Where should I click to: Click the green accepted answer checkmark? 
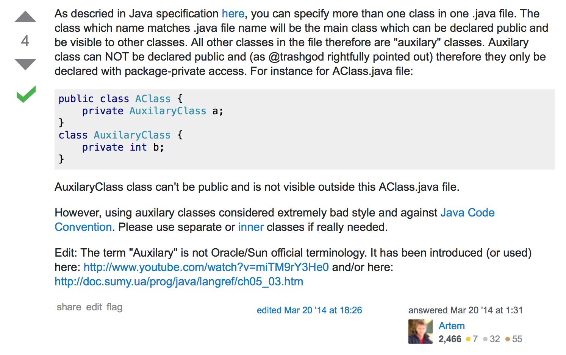pyautogui.click(x=26, y=94)
